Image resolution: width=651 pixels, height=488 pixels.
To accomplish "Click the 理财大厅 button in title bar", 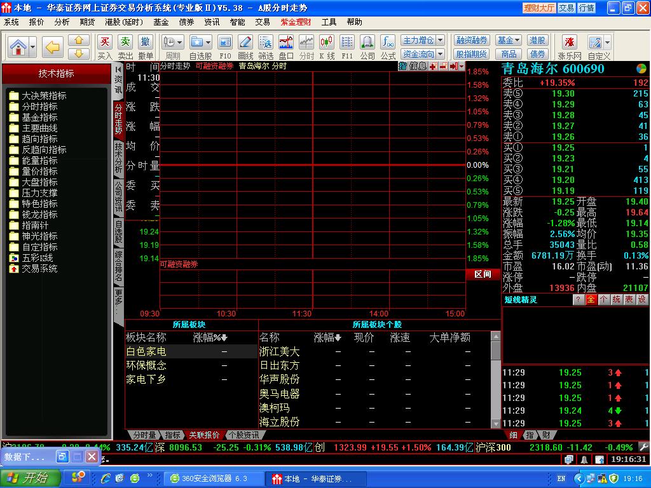I will tap(539, 8).
